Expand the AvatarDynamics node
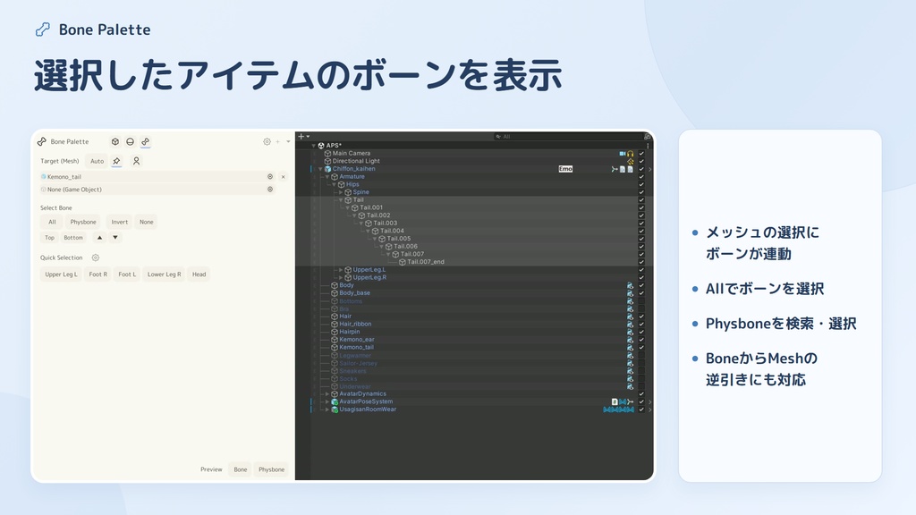The height and width of the screenshot is (515, 916). tap(327, 394)
